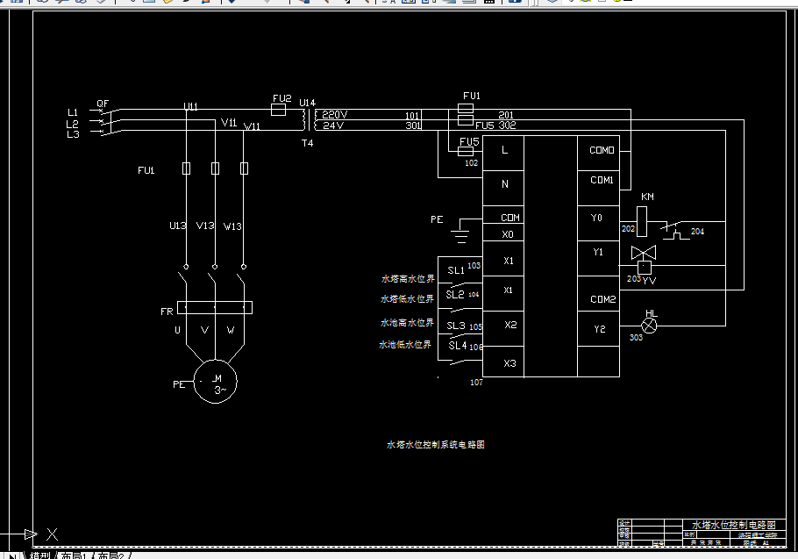
Task: Select the FR thermal relay label
Action: [167, 311]
